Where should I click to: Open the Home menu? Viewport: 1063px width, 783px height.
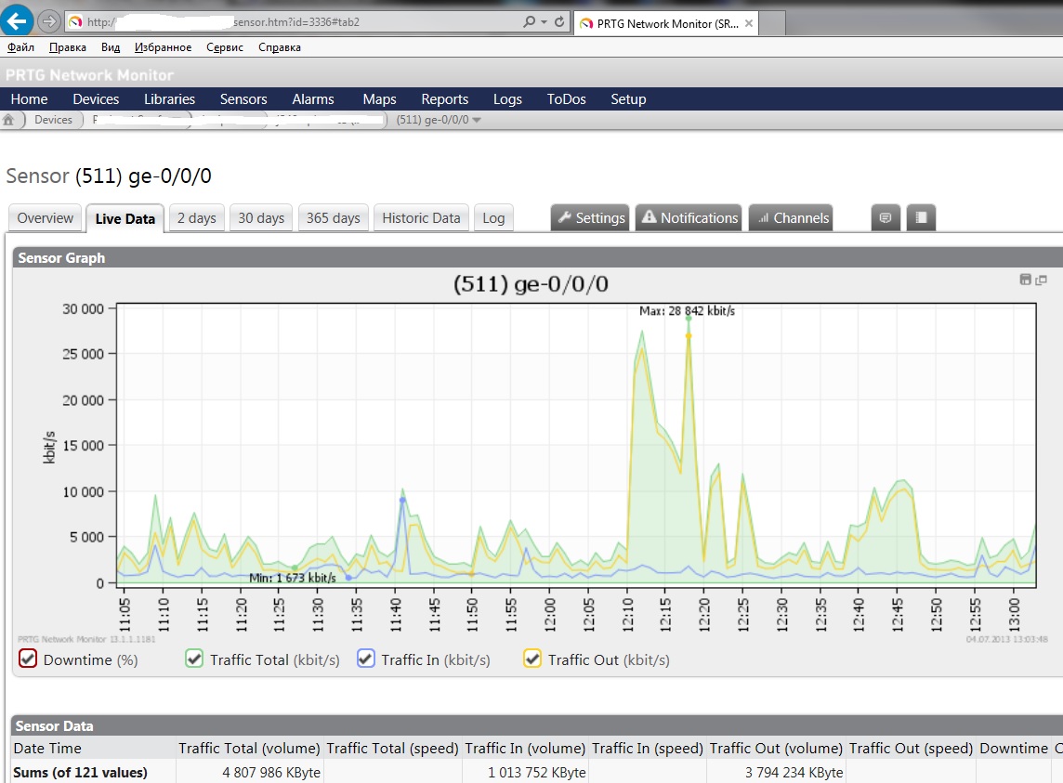(x=29, y=99)
